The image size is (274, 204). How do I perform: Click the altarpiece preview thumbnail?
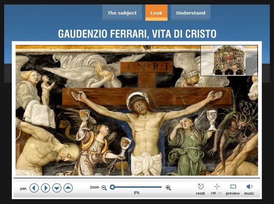click(x=229, y=60)
